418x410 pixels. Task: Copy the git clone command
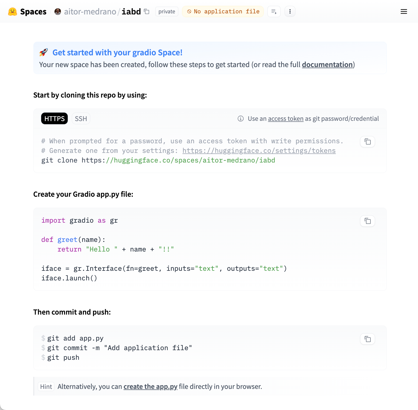(x=368, y=142)
